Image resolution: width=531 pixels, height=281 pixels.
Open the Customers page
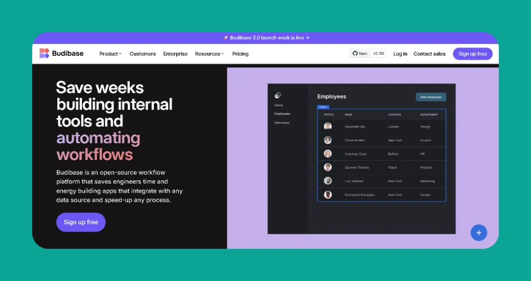[x=143, y=54]
